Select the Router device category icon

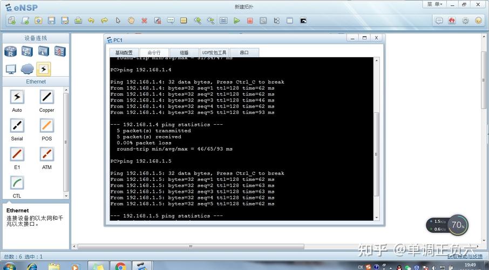point(11,52)
